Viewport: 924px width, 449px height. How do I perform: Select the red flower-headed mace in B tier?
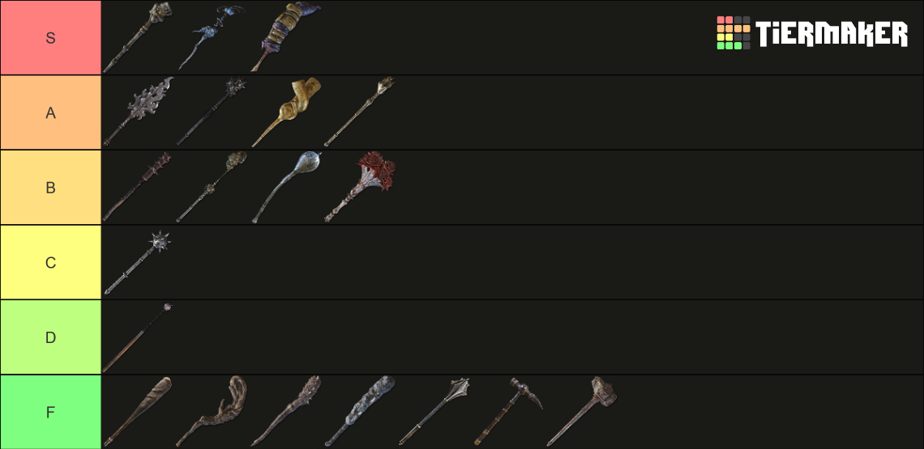coord(359,187)
